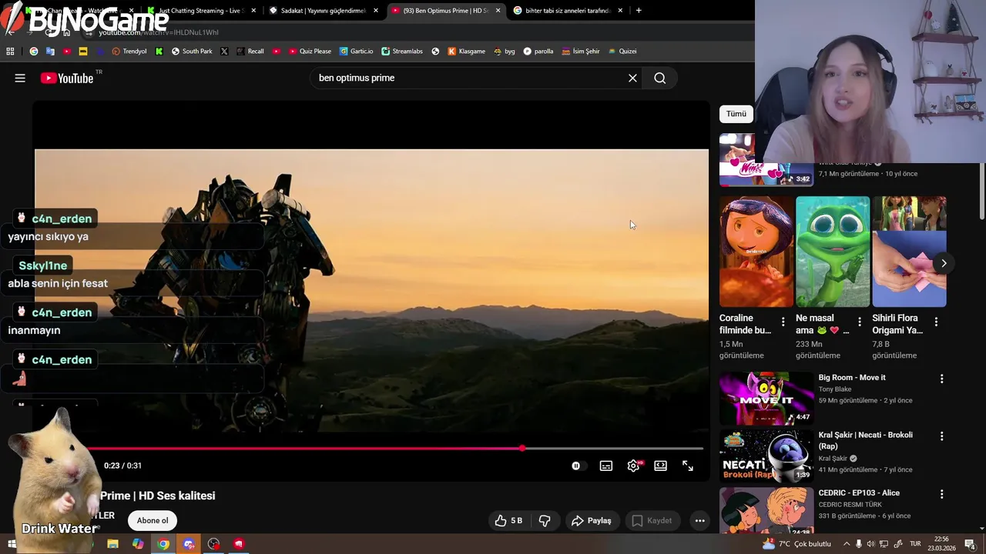Open options for Big Room - Move it
Viewport: 986px width, 554px height.
[941, 379]
